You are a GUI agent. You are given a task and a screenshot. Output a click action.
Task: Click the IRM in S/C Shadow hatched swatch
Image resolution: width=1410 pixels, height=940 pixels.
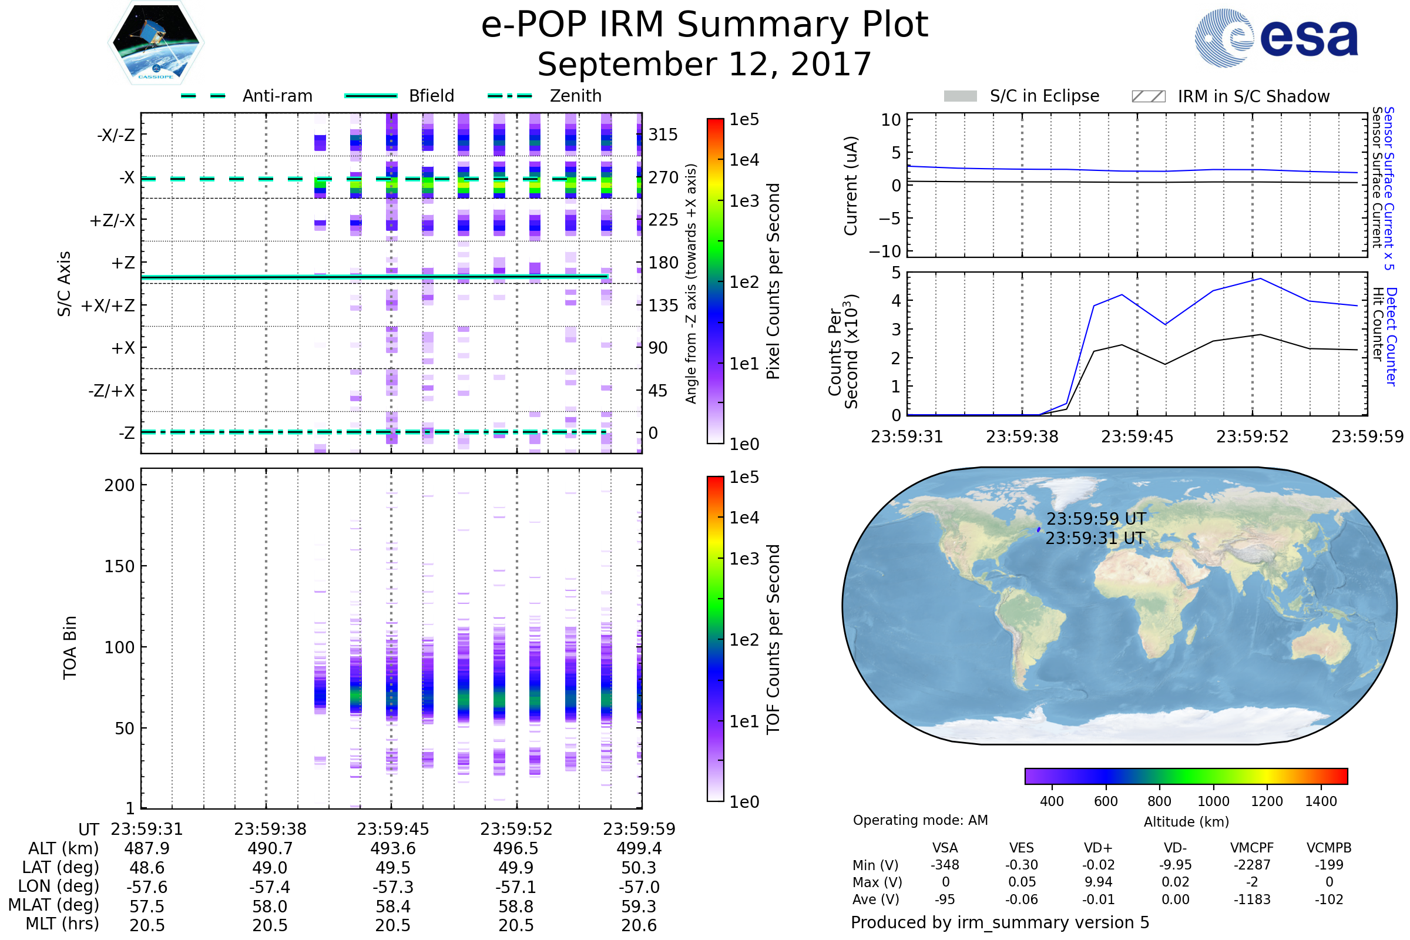1148,96
